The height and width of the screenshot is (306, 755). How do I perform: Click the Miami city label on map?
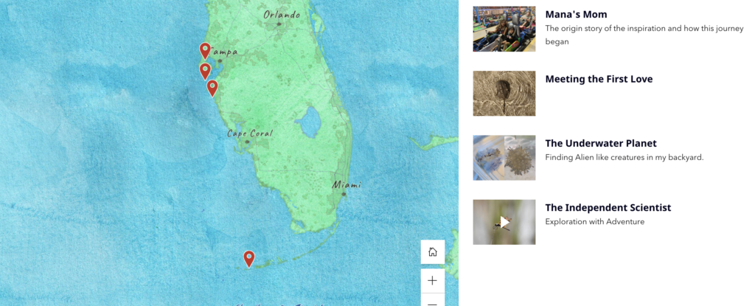(x=347, y=185)
